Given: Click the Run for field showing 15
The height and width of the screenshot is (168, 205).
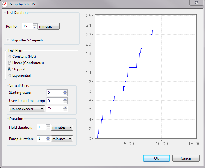Looking at the screenshot, I should 27,26.
